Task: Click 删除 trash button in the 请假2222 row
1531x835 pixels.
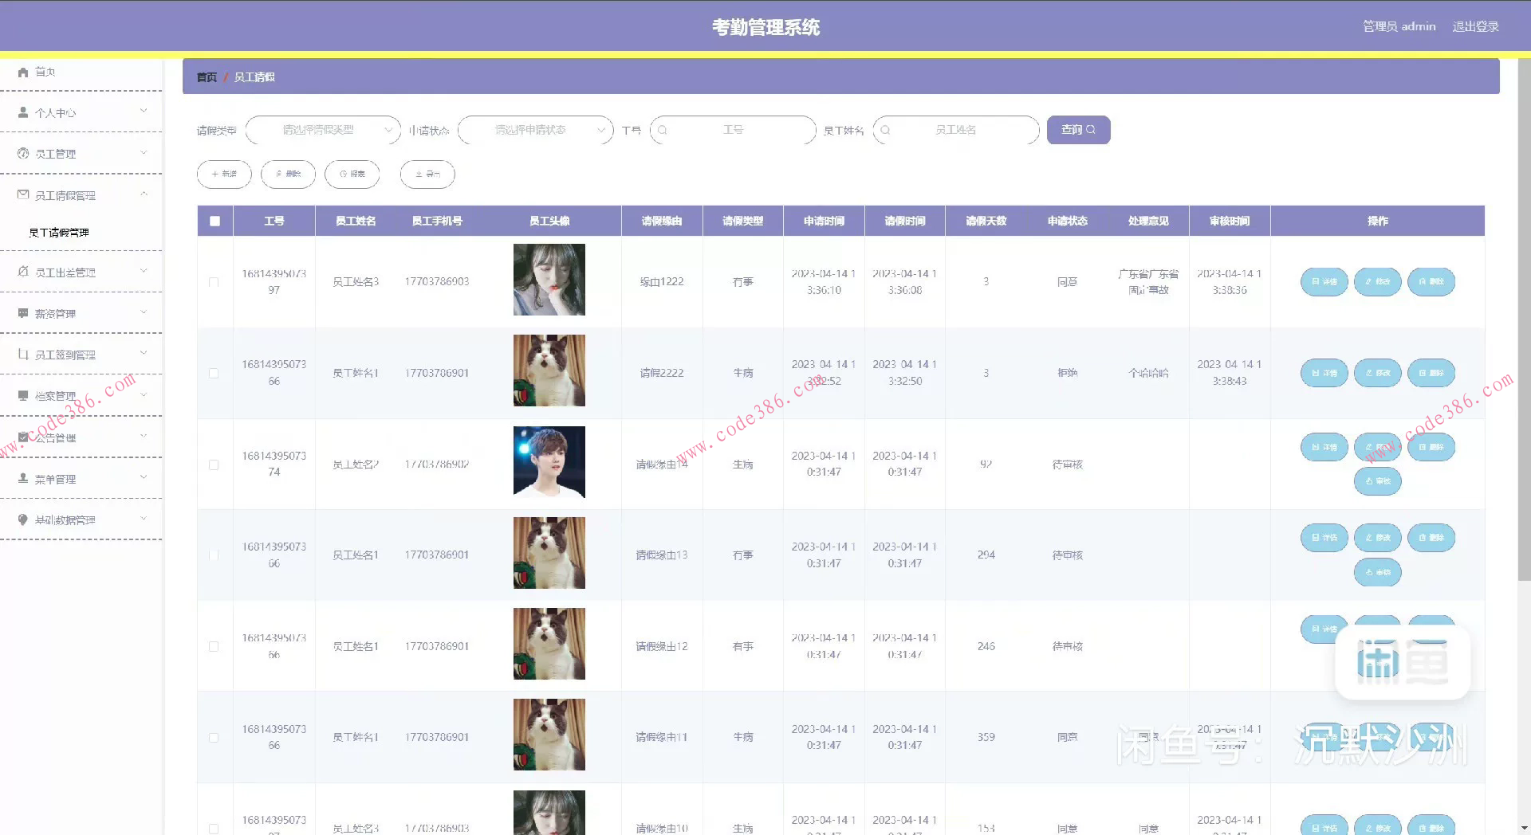Action: tap(1431, 373)
